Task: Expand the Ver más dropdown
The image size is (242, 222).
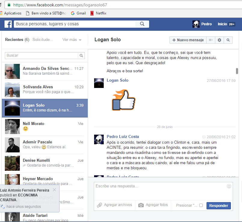Action: point(72,40)
